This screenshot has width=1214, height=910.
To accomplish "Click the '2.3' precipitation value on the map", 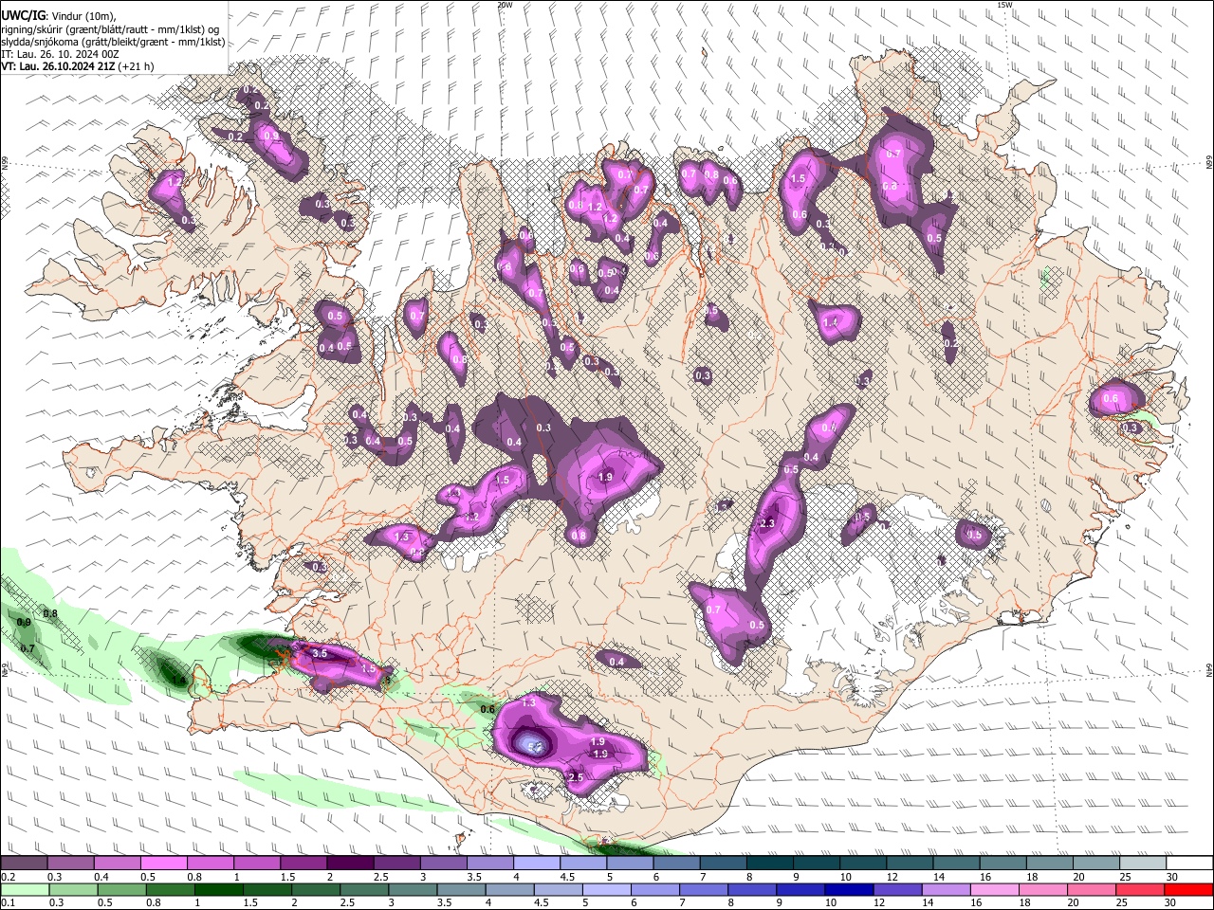I will (x=768, y=523).
